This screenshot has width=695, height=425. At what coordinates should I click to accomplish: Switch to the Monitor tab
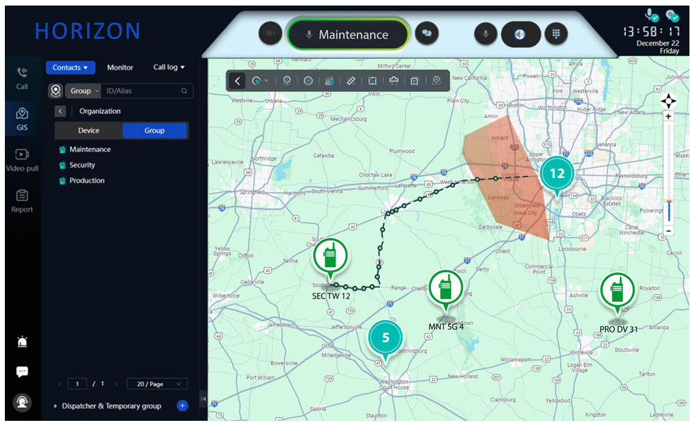(120, 67)
